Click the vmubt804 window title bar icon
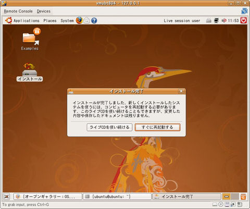 3,3
